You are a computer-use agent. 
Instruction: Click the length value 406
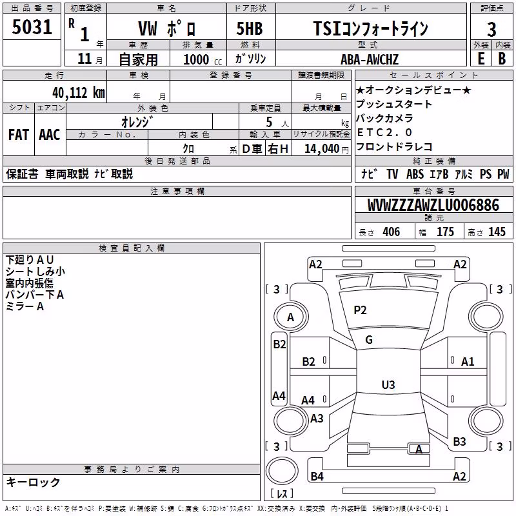tap(392, 232)
